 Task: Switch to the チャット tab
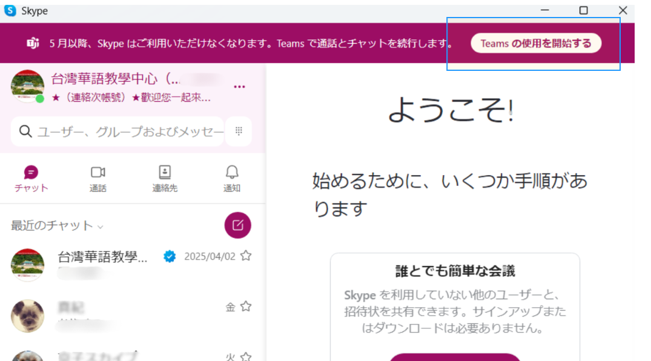pos(31,179)
